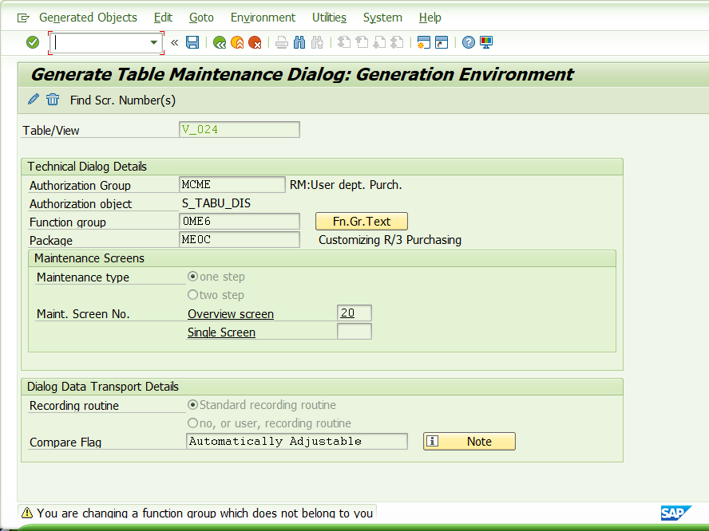Click the Previous Page icon

pyautogui.click(x=362, y=42)
